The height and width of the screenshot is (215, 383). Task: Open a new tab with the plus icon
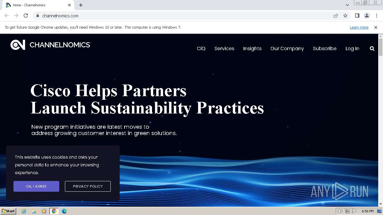tap(81, 5)
